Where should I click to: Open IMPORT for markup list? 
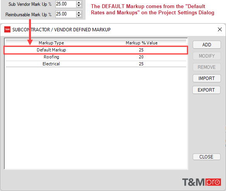[x=207, y=78]
